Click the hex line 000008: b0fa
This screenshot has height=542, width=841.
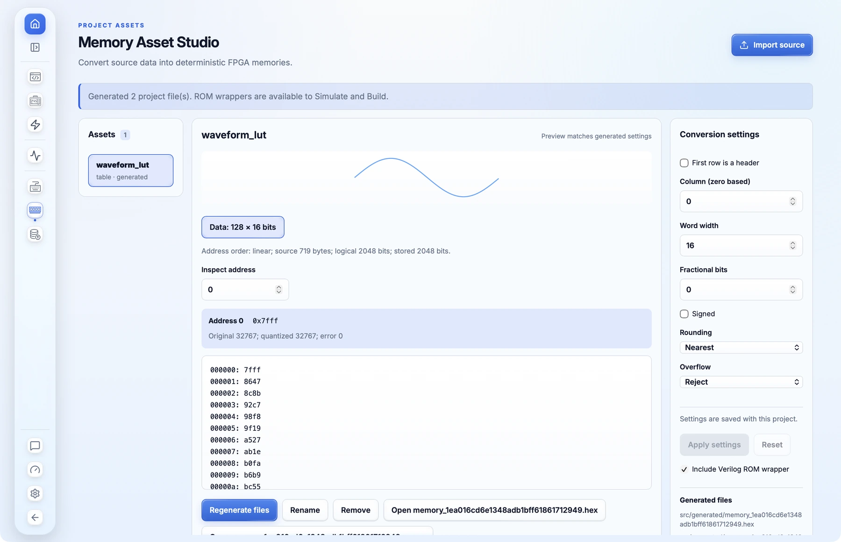point(235,464)
